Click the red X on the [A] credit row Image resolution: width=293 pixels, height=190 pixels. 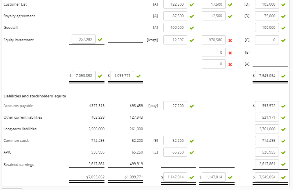(230, 65)
